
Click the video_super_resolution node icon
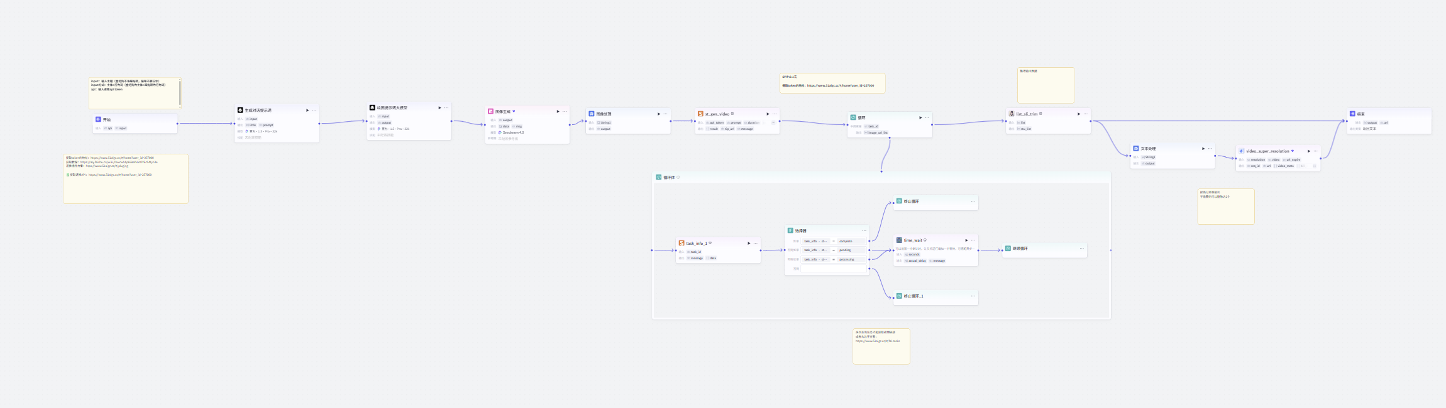pos(1241,151)
